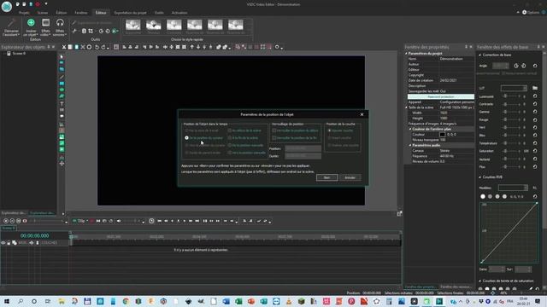Click the first quick style thumbnail
Image resolution: width=547 pixels, height=307 pixels.
133,25
